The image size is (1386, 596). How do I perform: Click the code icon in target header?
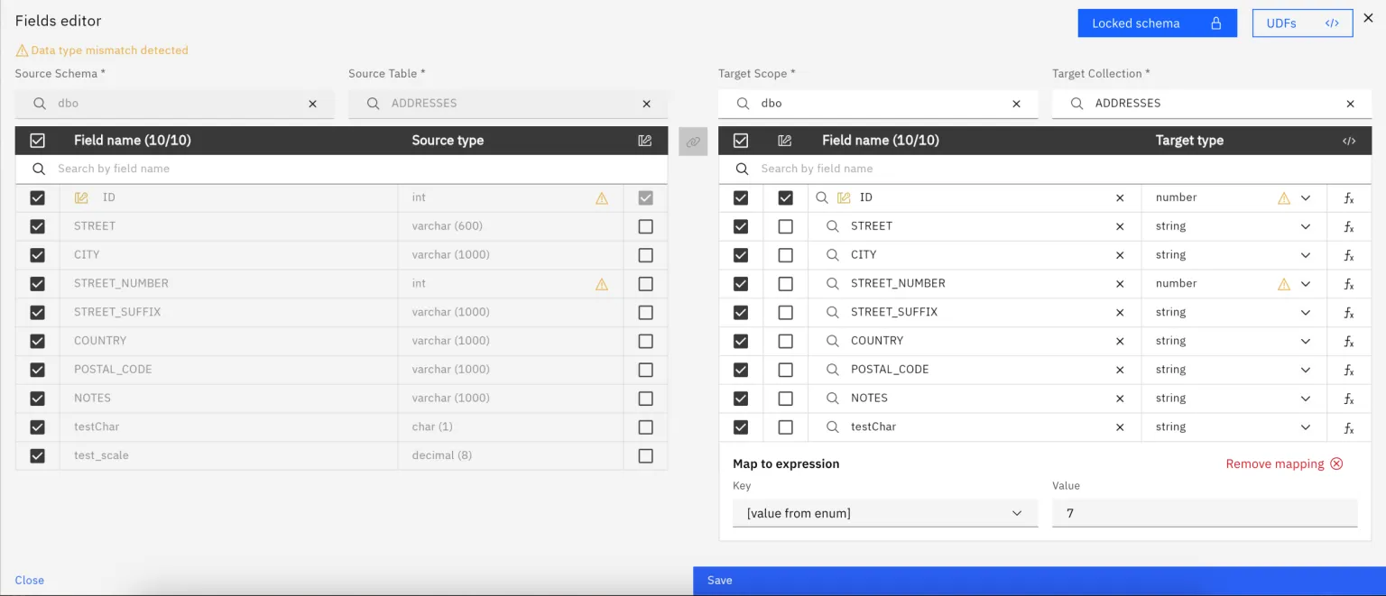tap(1349, 141)
